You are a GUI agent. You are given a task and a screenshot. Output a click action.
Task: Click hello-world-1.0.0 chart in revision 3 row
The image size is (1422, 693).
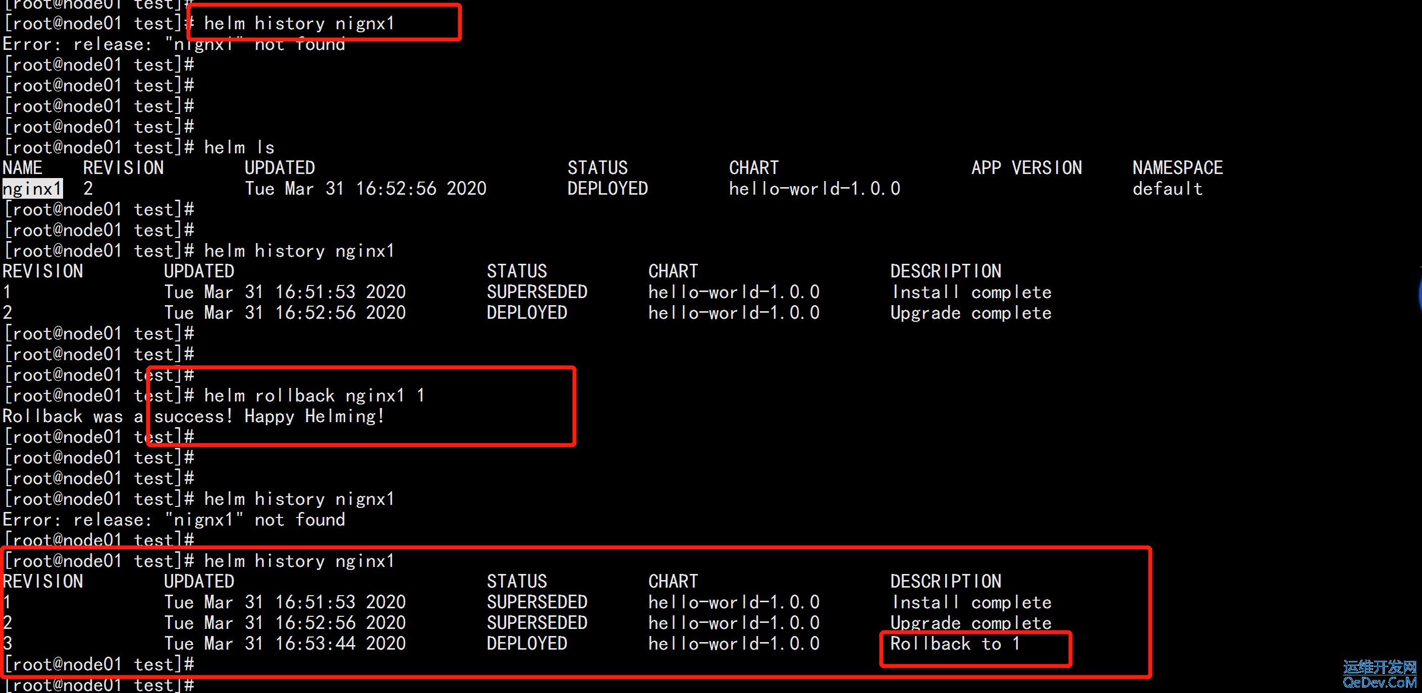(734, 644)
